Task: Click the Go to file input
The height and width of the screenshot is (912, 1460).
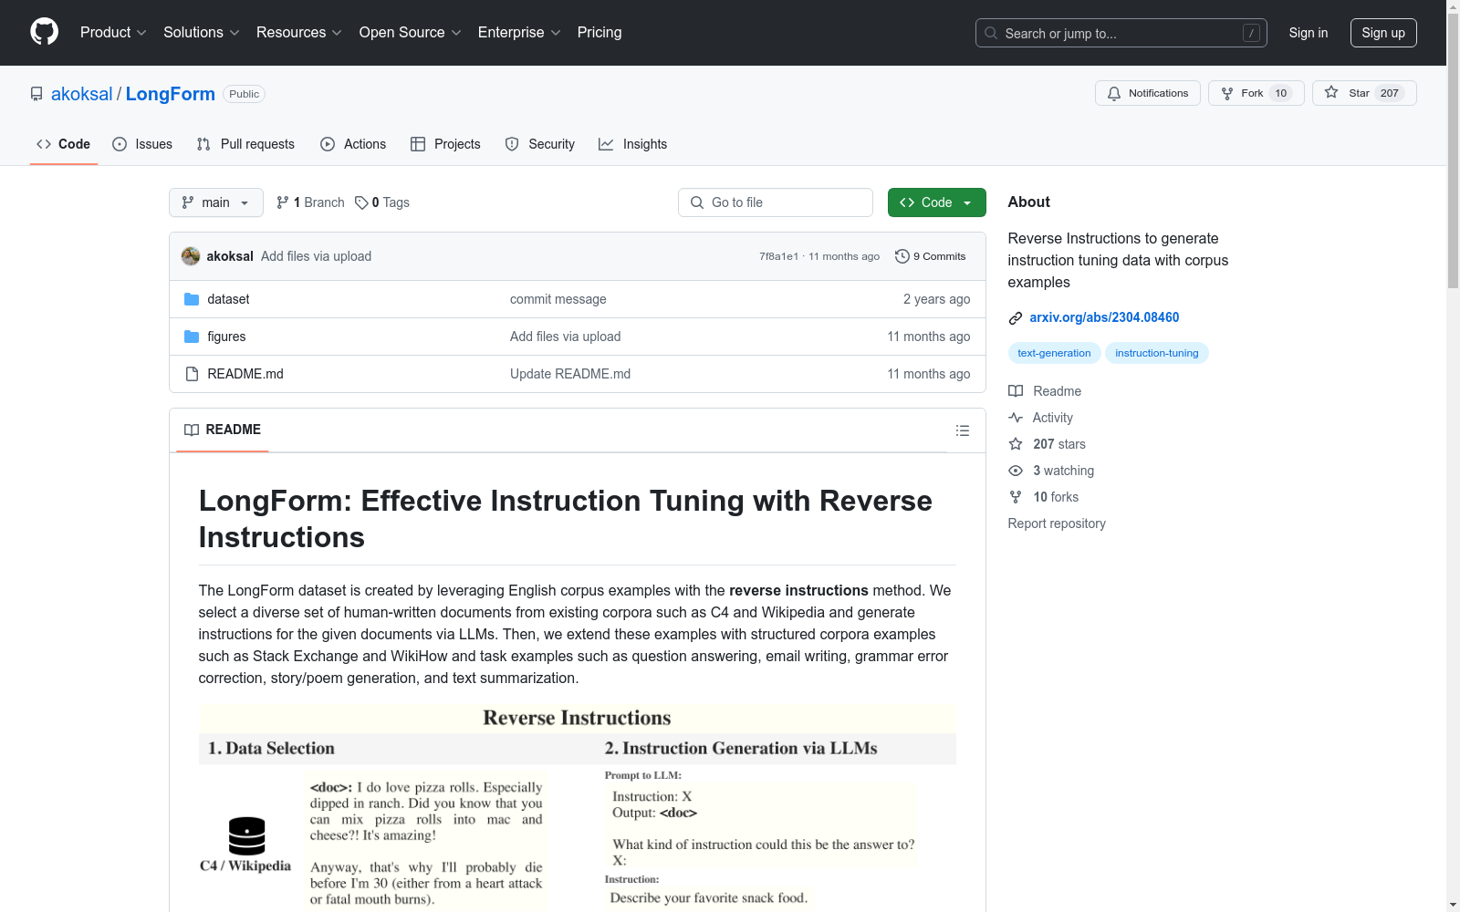Action: 776,202
